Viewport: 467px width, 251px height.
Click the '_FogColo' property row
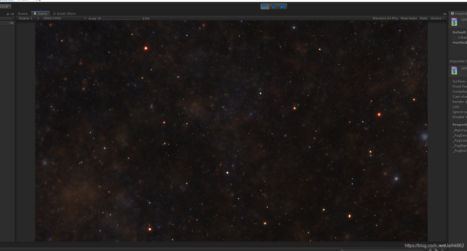pyautogui.click(x=460, y=141)
